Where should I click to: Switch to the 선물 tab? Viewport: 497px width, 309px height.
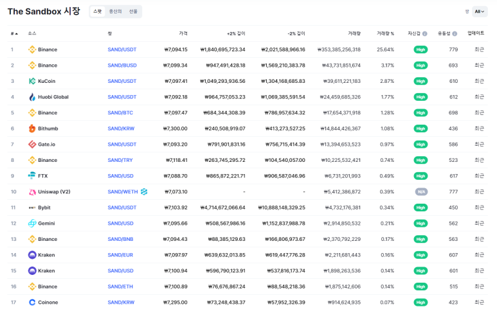[133, 12]
